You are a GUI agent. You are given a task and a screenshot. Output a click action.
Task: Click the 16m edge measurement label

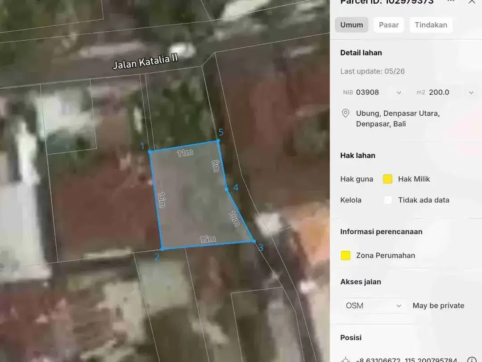[x=162, y=199]
